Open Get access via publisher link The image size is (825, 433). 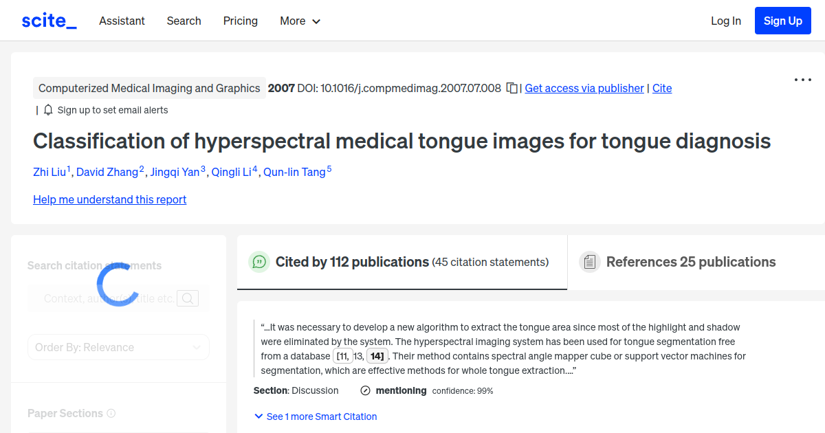pyautogui.click(x=584, y=88)
